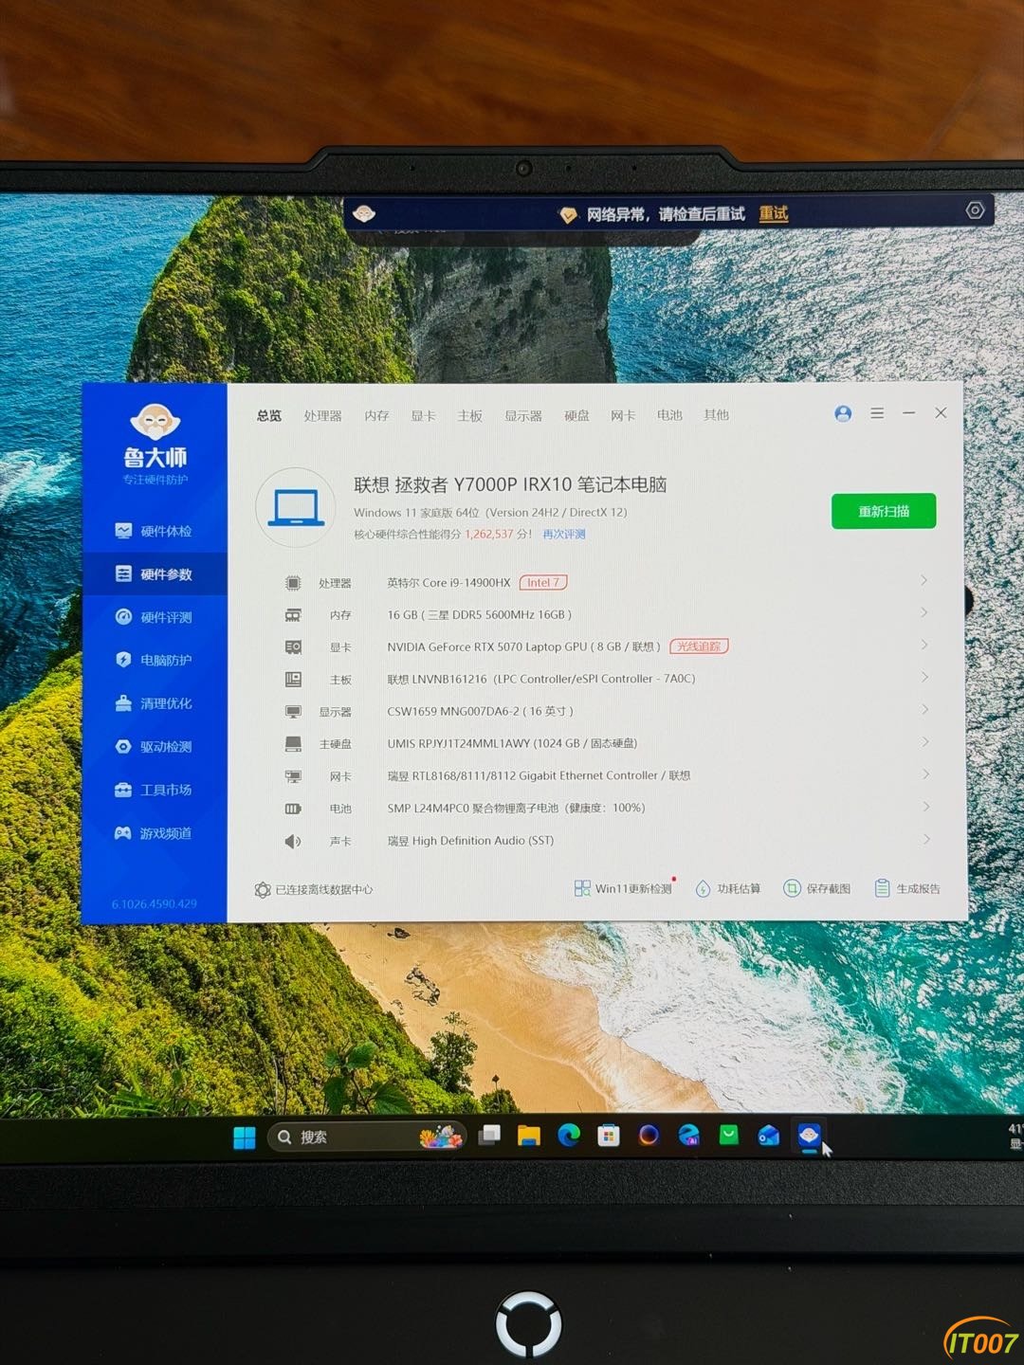
Task: Open Win11更新检测
Action: [623, 888]
